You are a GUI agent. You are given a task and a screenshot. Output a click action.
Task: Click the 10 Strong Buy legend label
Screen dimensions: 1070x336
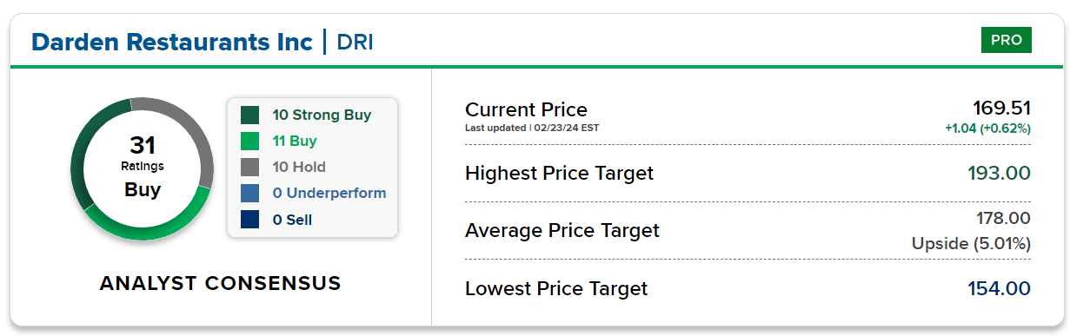(x=322, y=115)
